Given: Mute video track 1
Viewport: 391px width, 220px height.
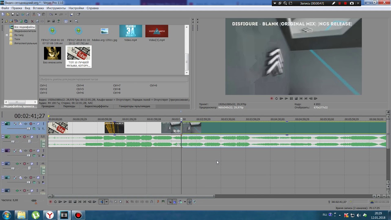Looking at the screenshot, I should coord(38,124).
